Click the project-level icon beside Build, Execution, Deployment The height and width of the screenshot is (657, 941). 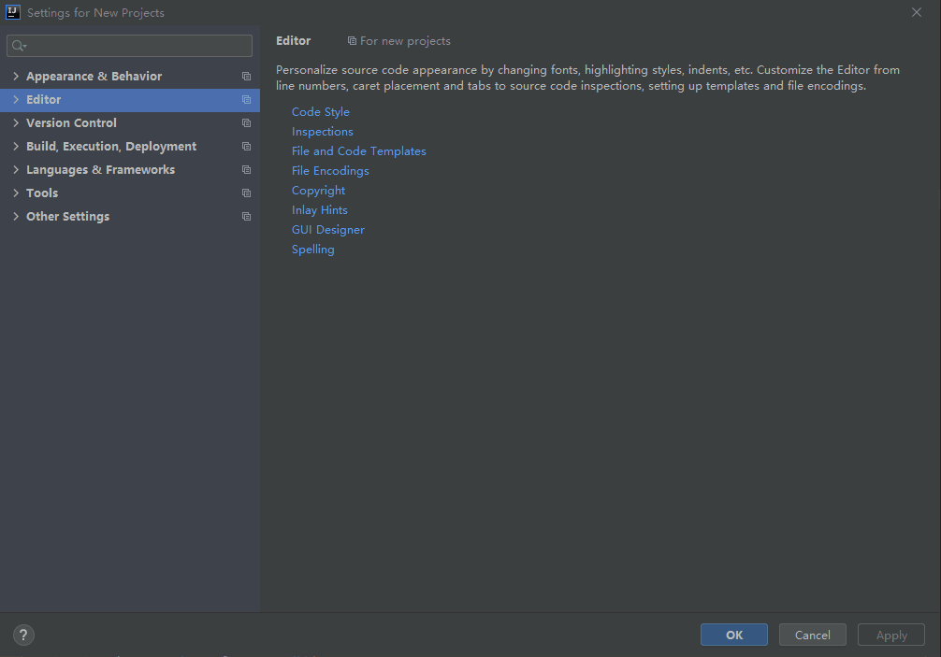(x=246, y=147)
